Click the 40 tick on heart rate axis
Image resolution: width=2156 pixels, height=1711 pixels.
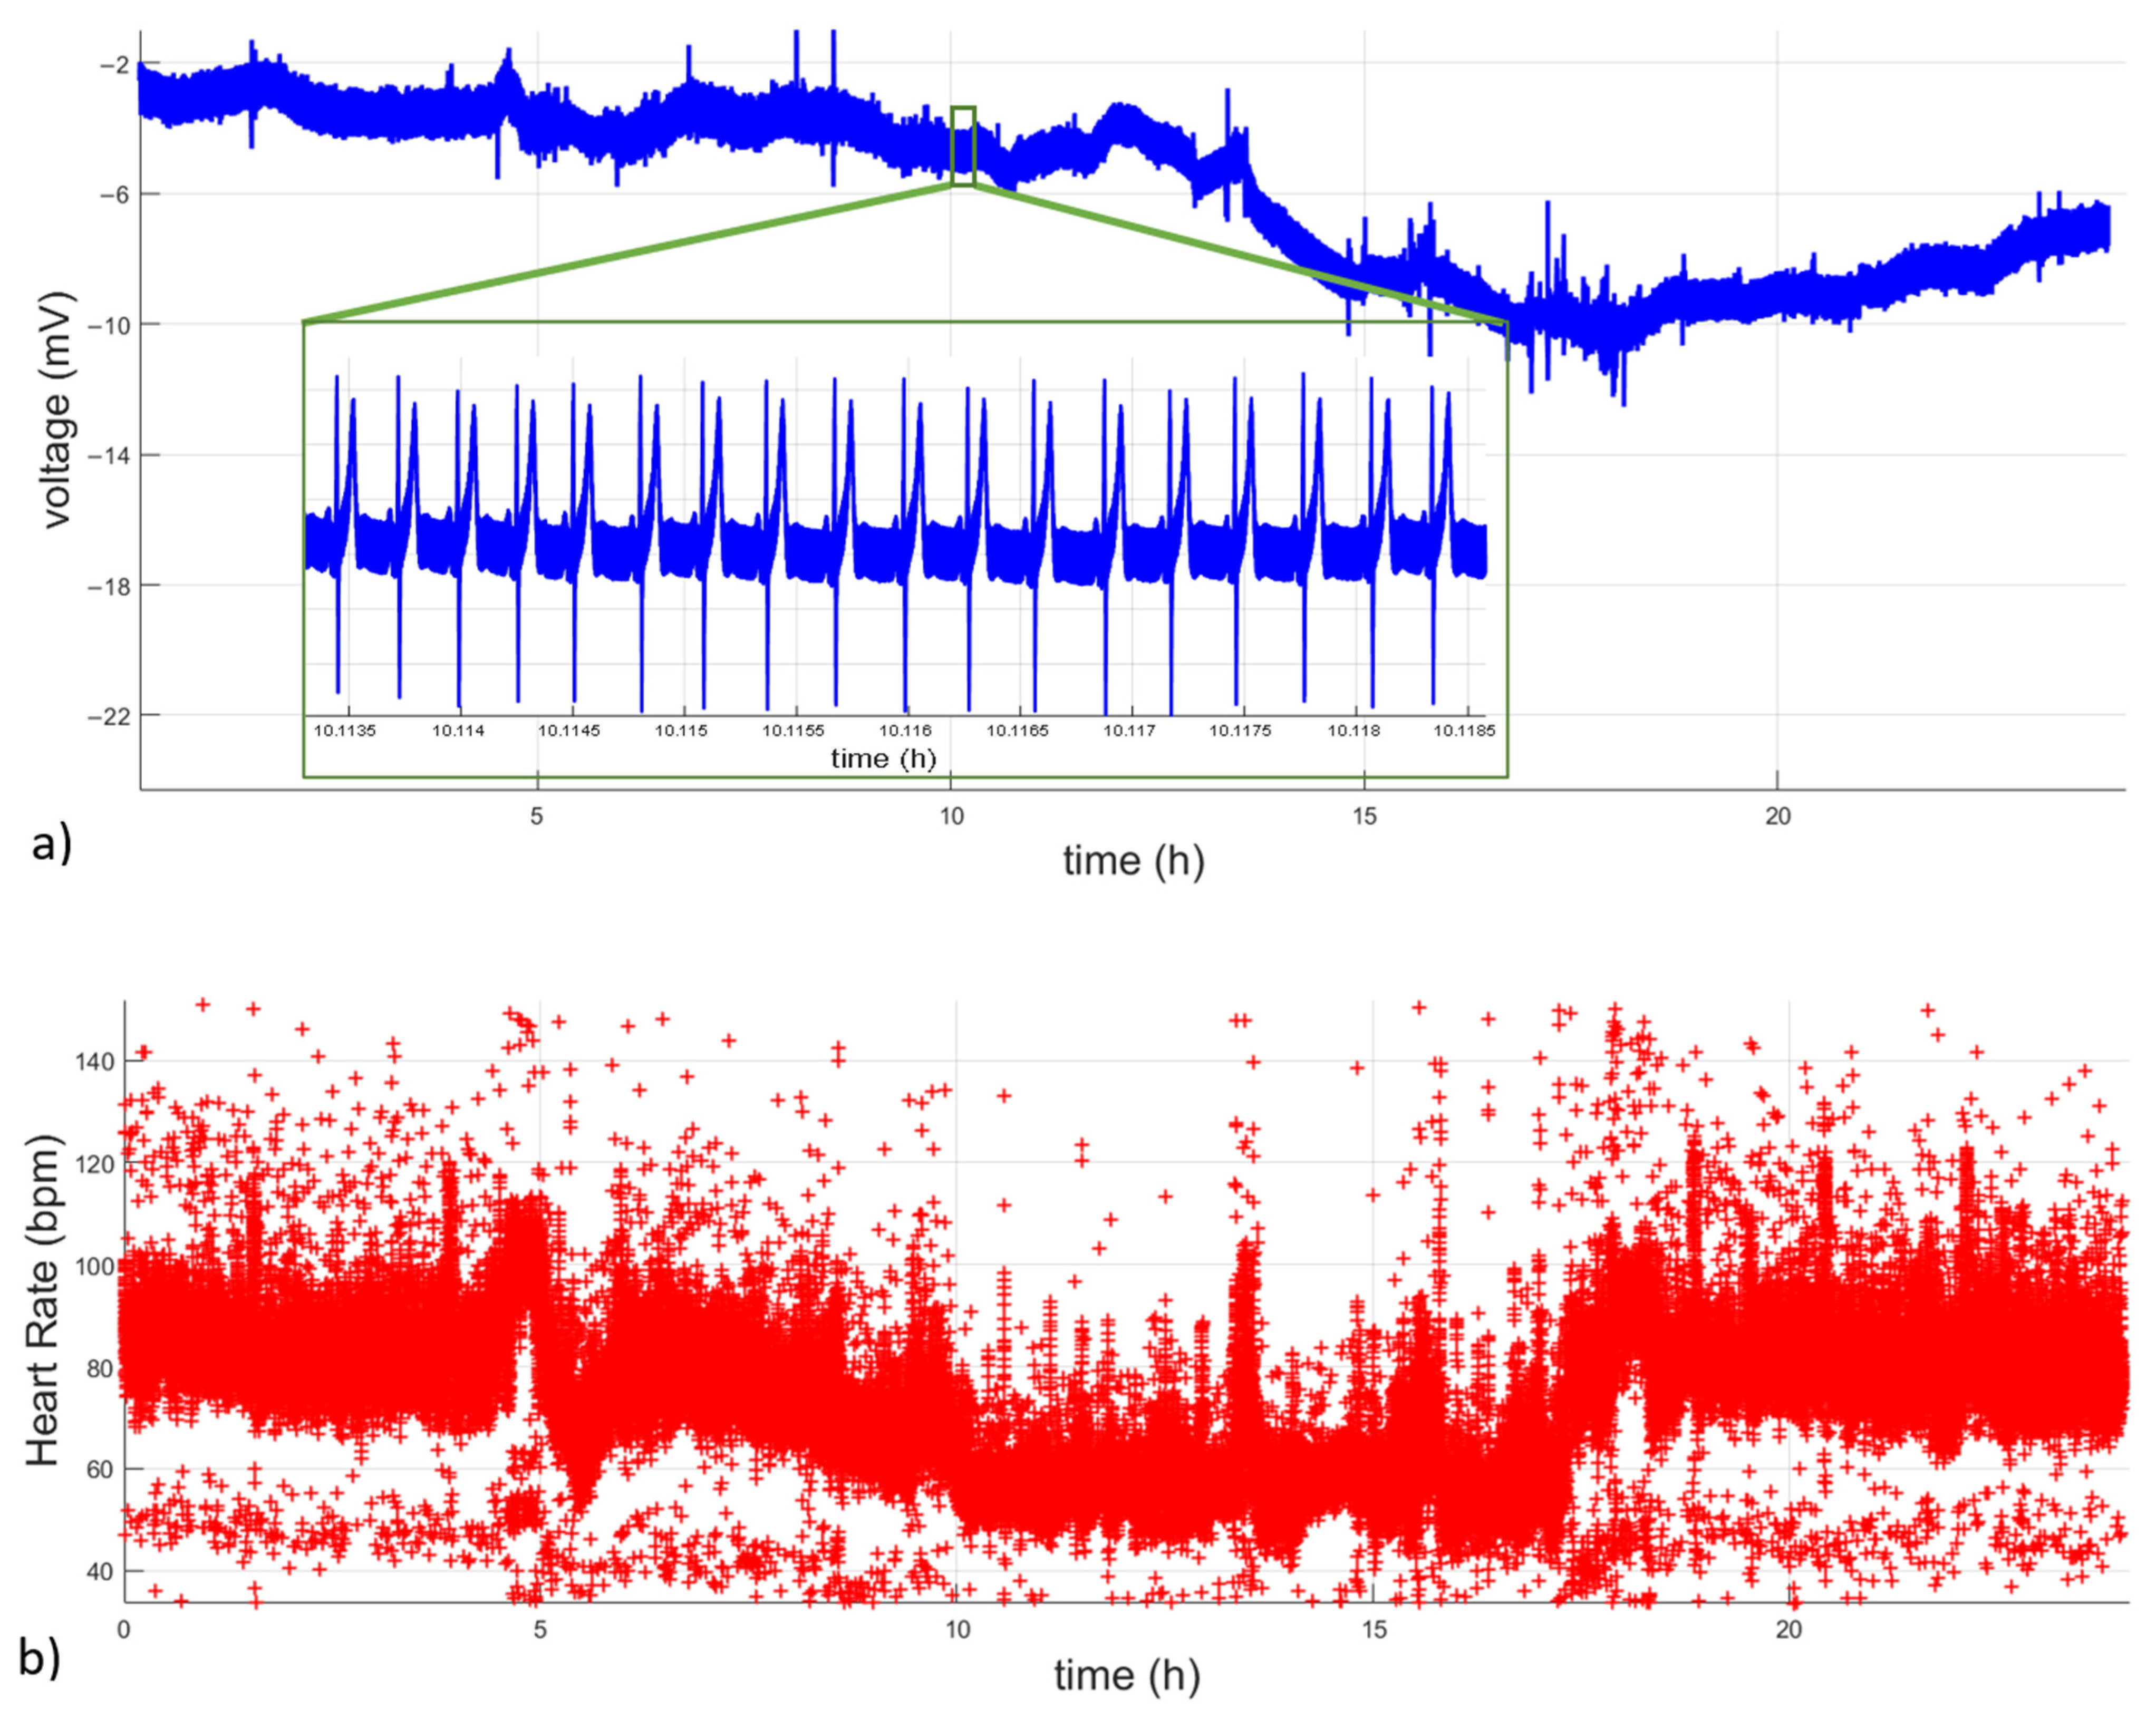(99, 1571)
